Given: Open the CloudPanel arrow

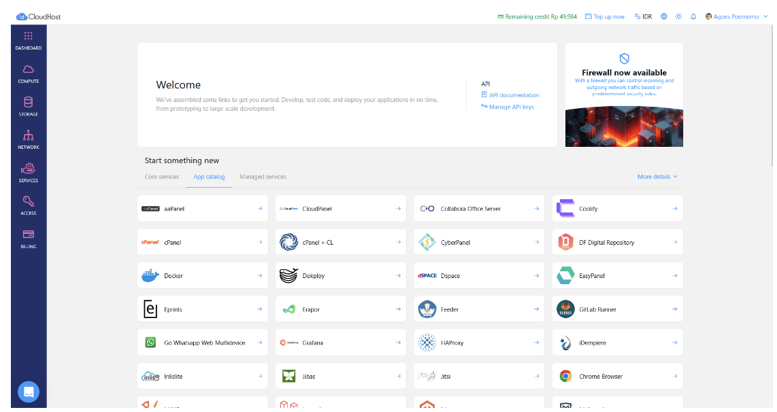Looking at the screenshot, I should (398, 209).
